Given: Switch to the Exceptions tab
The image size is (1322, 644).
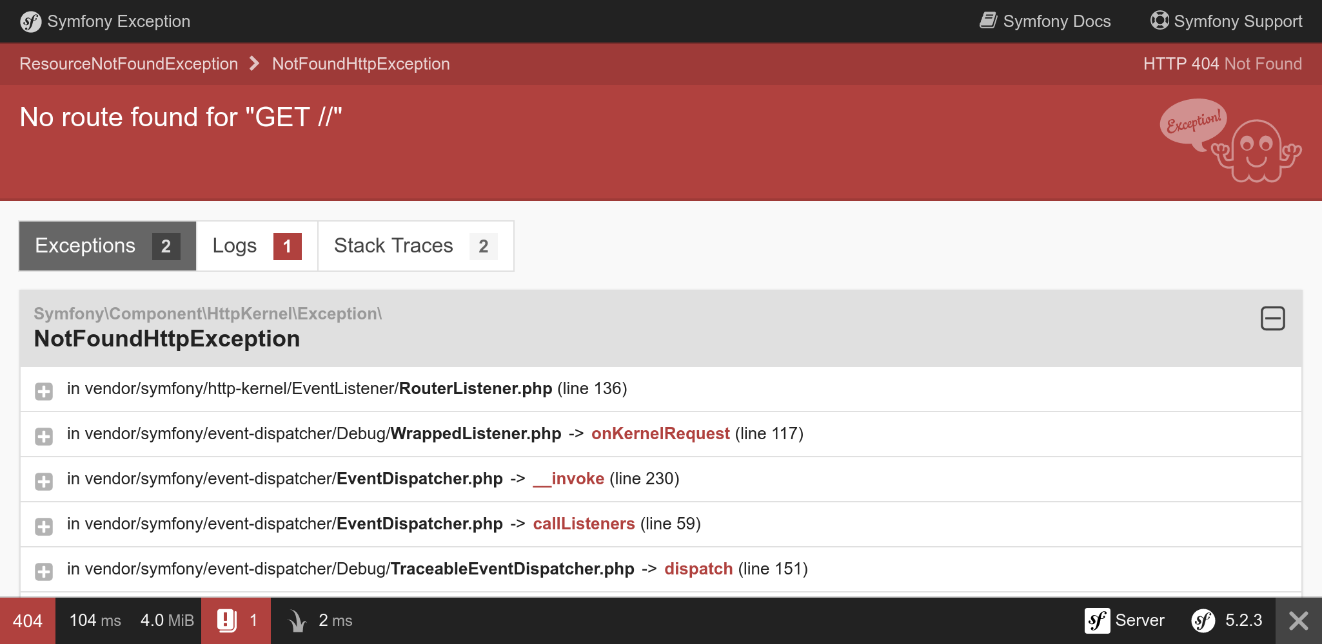Looking at the screenshot, I should [108, 246].
